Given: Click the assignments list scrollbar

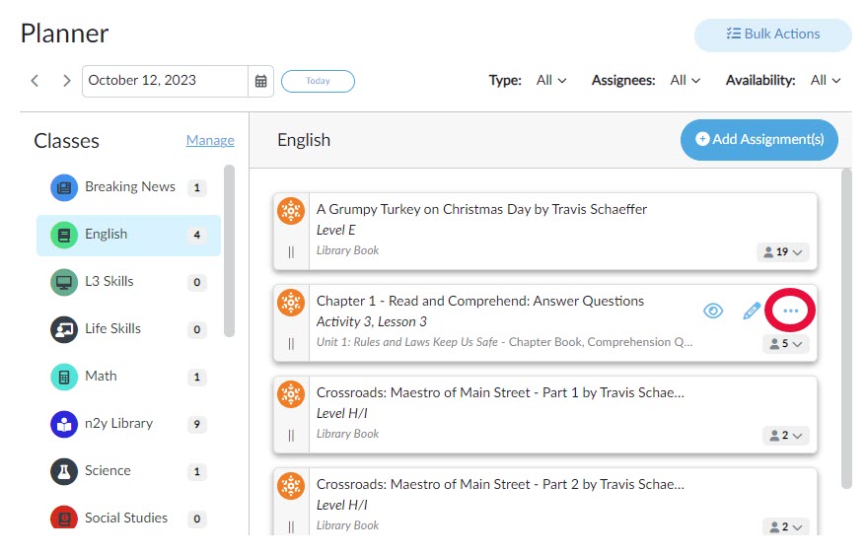Looking at the screenshot, I should click(x=846, y=329).
